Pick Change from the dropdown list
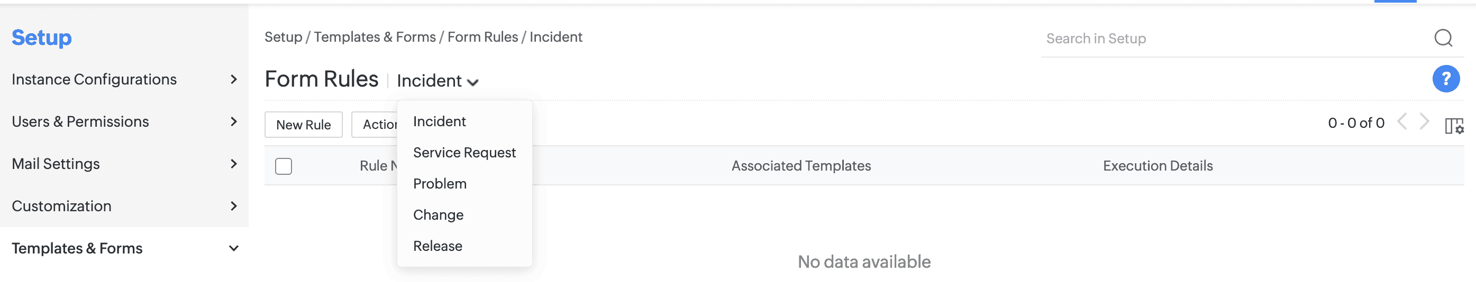The height and width of the screenshot is (282, 1476). (x=438, y=215)
